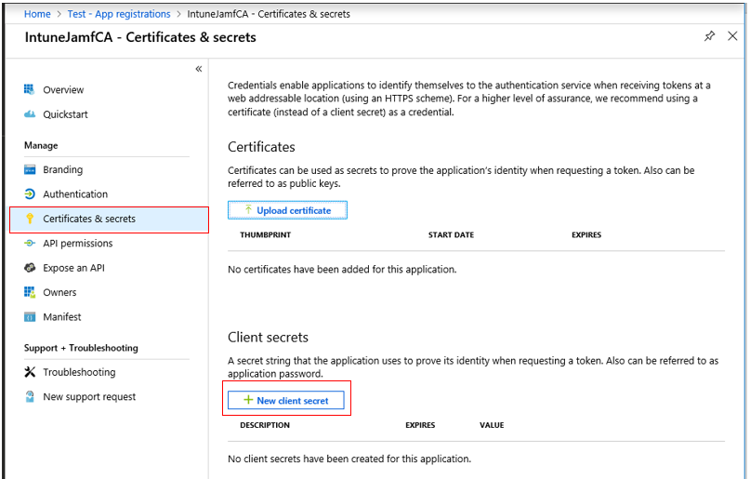This screenshot has height=479, width=750.
Task: Click 'No certificates have been added' message
Action: pos(342,270)
